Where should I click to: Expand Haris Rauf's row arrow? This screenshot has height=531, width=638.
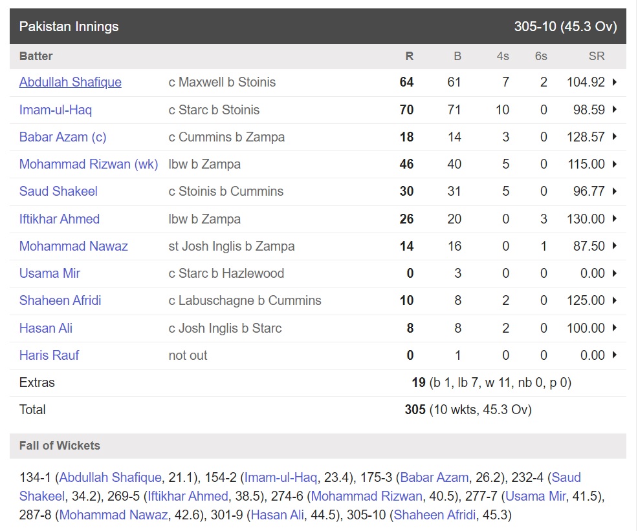(x=613, y=355)
